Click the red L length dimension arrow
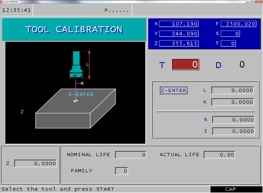 pos(89,64)
